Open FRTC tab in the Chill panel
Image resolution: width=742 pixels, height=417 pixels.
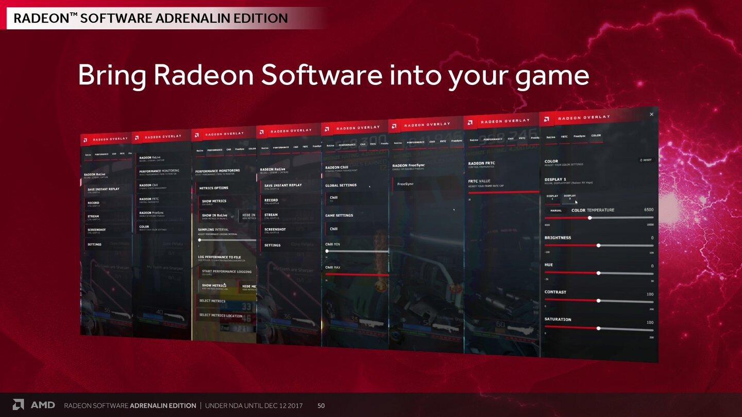coord(374,144)
